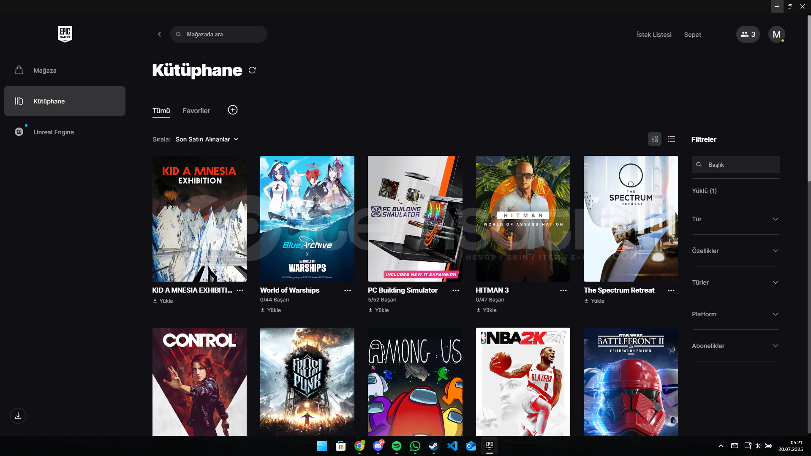The height and width of the screenshot is (456, 811).
Task: Click Yükle for PC Building Simulator
Action: point(378,310)
